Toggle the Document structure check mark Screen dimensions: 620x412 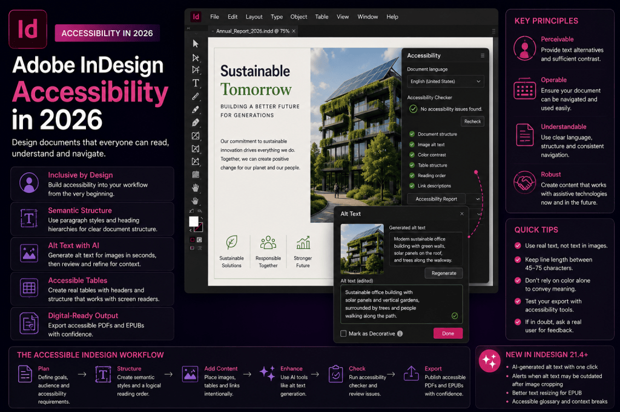pos(412,134)
